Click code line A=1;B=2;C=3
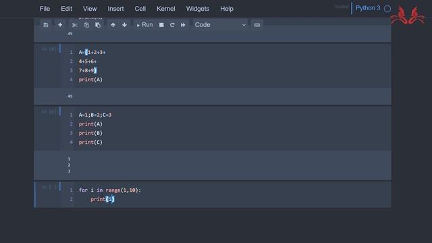The height and width of the screenshot is (243, 432). (95, 115)
